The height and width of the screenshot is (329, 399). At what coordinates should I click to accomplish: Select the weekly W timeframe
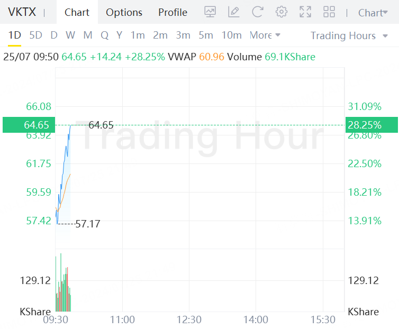70,35
